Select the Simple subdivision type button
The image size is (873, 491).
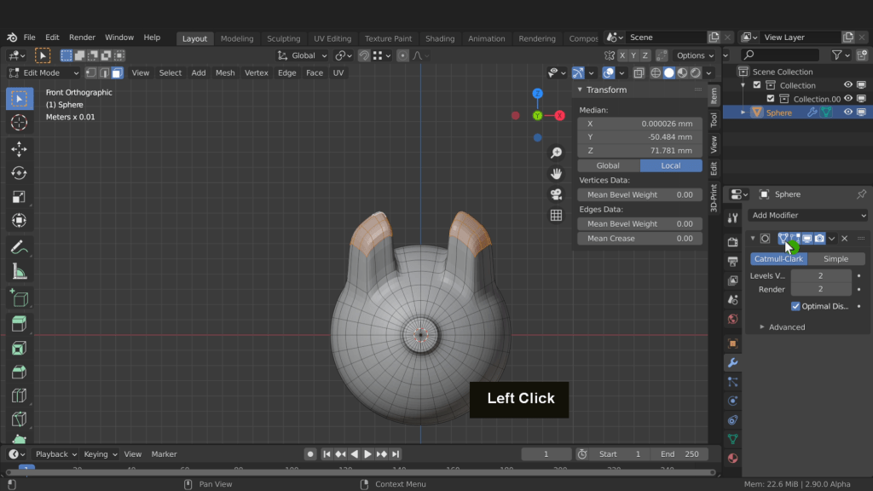(x=835, y=259)
